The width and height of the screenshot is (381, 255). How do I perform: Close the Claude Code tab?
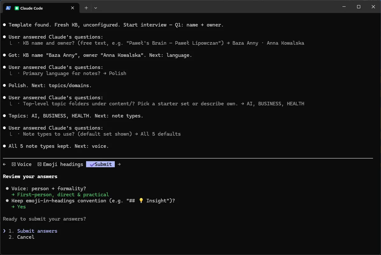(x=72, y=8)
